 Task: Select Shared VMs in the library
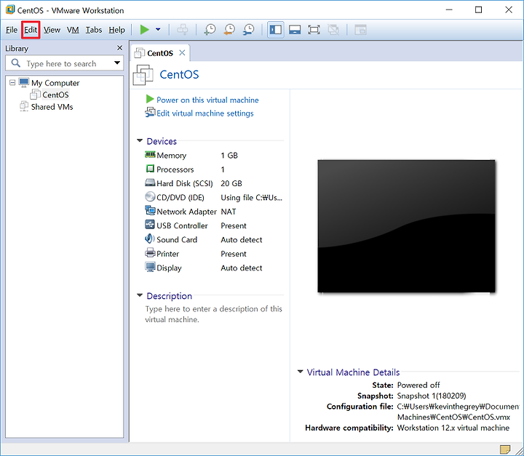pyautogui.click(x=52, y=107)
